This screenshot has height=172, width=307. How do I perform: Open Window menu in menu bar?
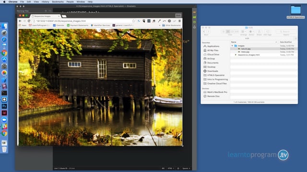[81, 1]
